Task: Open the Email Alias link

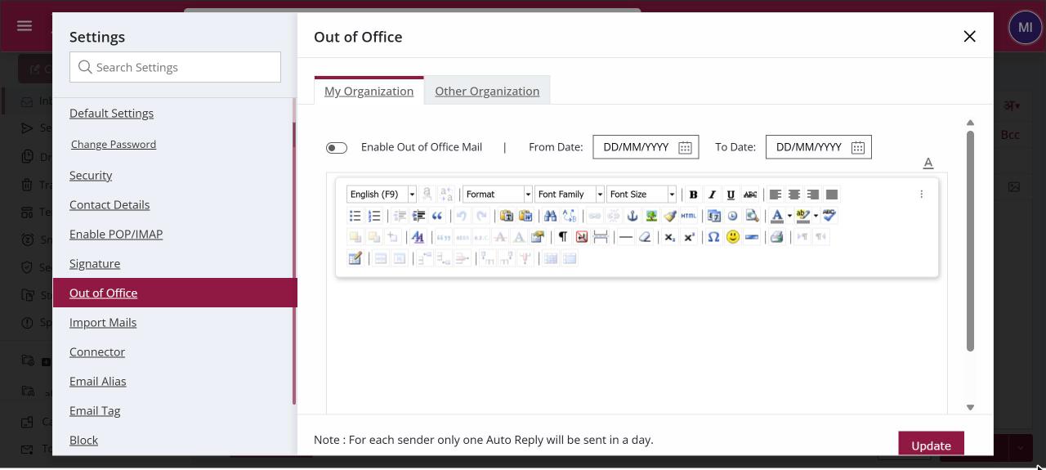Action: [98, 381]
